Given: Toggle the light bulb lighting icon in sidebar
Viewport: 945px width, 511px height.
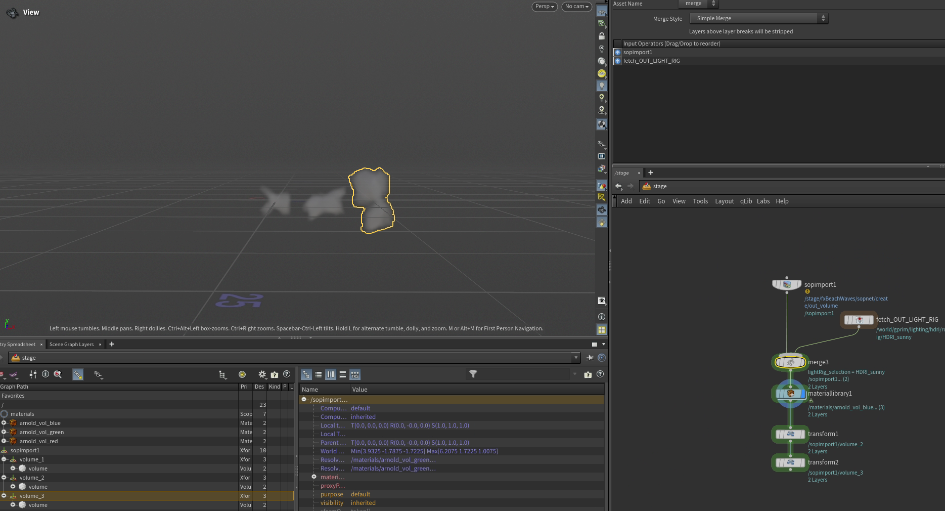Looking at the screenshot, I should 601,86.
